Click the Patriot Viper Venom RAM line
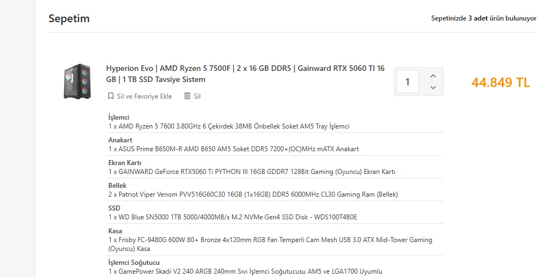549x277 pixels. pos(253,194)
